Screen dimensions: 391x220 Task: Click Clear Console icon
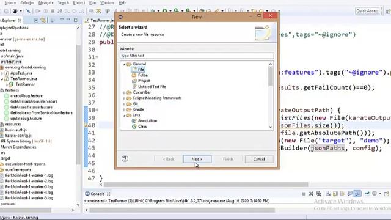coord(328,194)
